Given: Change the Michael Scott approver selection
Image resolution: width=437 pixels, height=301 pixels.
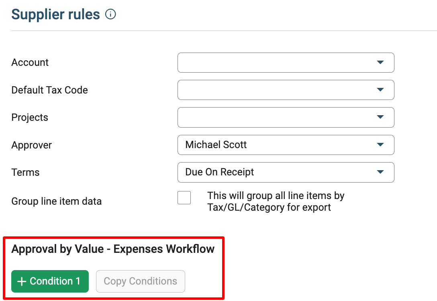Looking at the screenshot, I should [x=286, y=145].
